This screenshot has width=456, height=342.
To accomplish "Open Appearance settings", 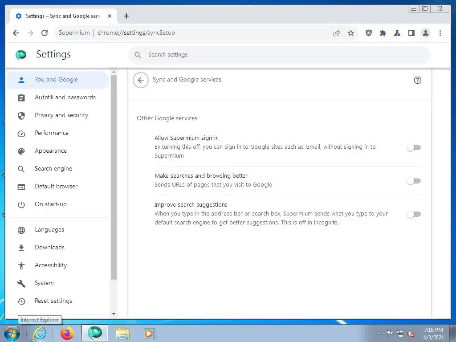I will [57, 151].
